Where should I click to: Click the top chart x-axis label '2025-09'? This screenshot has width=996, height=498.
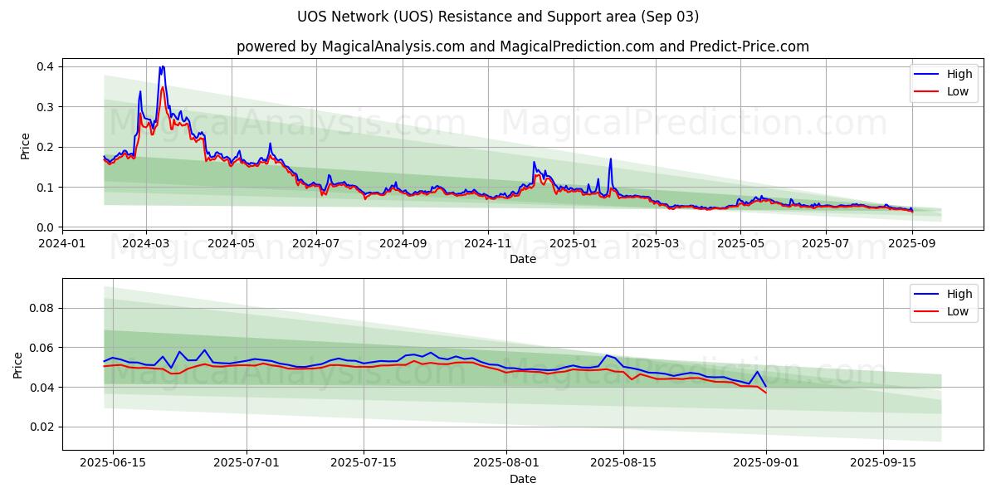click(x=912, y=243)
